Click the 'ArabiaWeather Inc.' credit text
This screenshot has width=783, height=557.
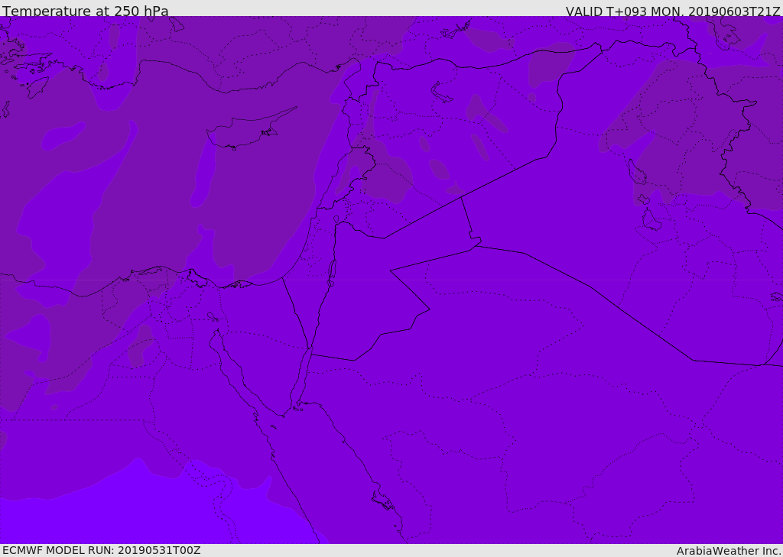point(729,551)
